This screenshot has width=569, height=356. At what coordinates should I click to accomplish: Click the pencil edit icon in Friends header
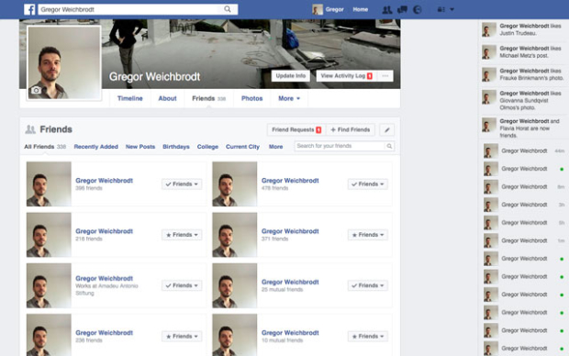pyautogui.click(x=387, y=130)
